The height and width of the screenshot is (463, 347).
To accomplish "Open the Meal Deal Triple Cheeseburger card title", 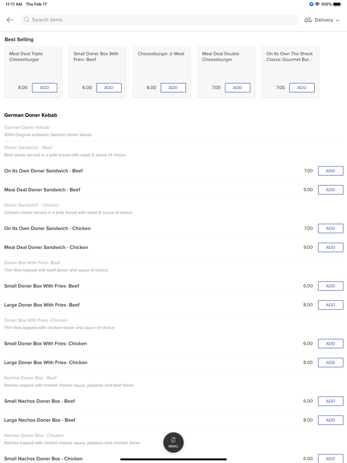I will tap(26, 57).
